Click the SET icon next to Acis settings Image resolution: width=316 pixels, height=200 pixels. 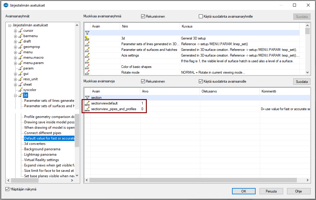(x=87, y=55)
